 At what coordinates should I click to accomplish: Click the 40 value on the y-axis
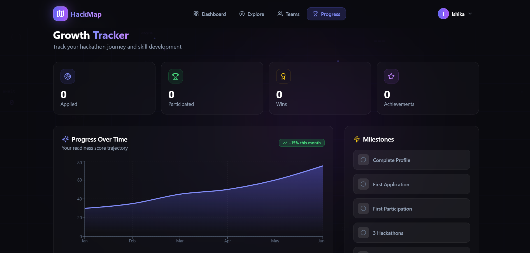pyautogui.click(x=80, y=199)
